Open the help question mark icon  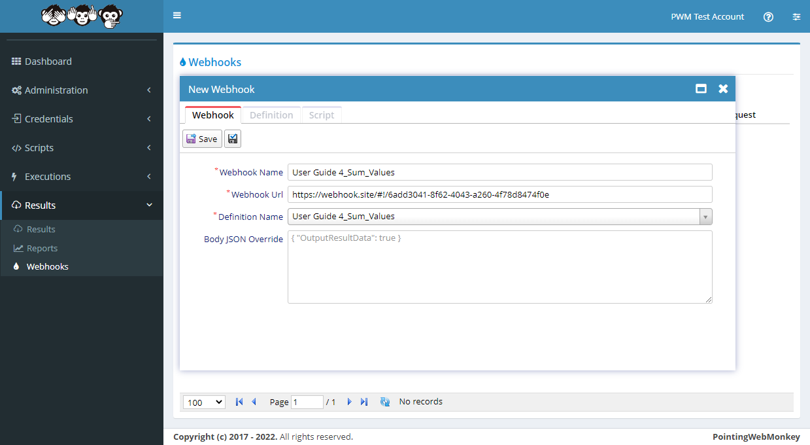(x=768, y=17)
